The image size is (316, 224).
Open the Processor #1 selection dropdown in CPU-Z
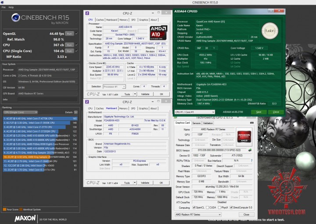pyautogui.click(x=114, y=86)
